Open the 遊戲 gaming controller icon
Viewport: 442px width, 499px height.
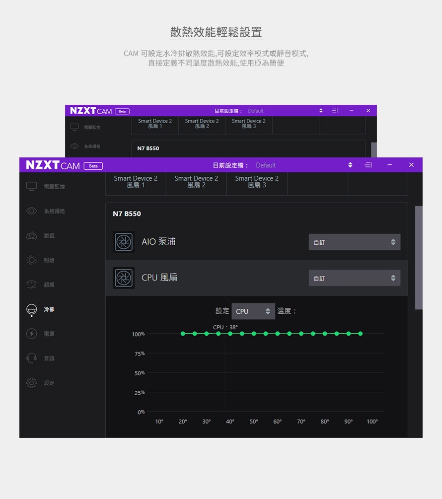pos(32,235)
